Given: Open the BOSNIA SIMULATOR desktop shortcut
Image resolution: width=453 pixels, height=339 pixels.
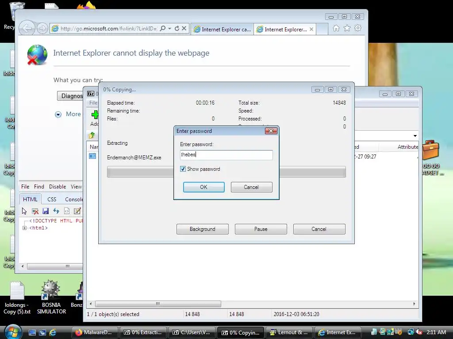Looking at the screenshot, I should pos(51,297).
